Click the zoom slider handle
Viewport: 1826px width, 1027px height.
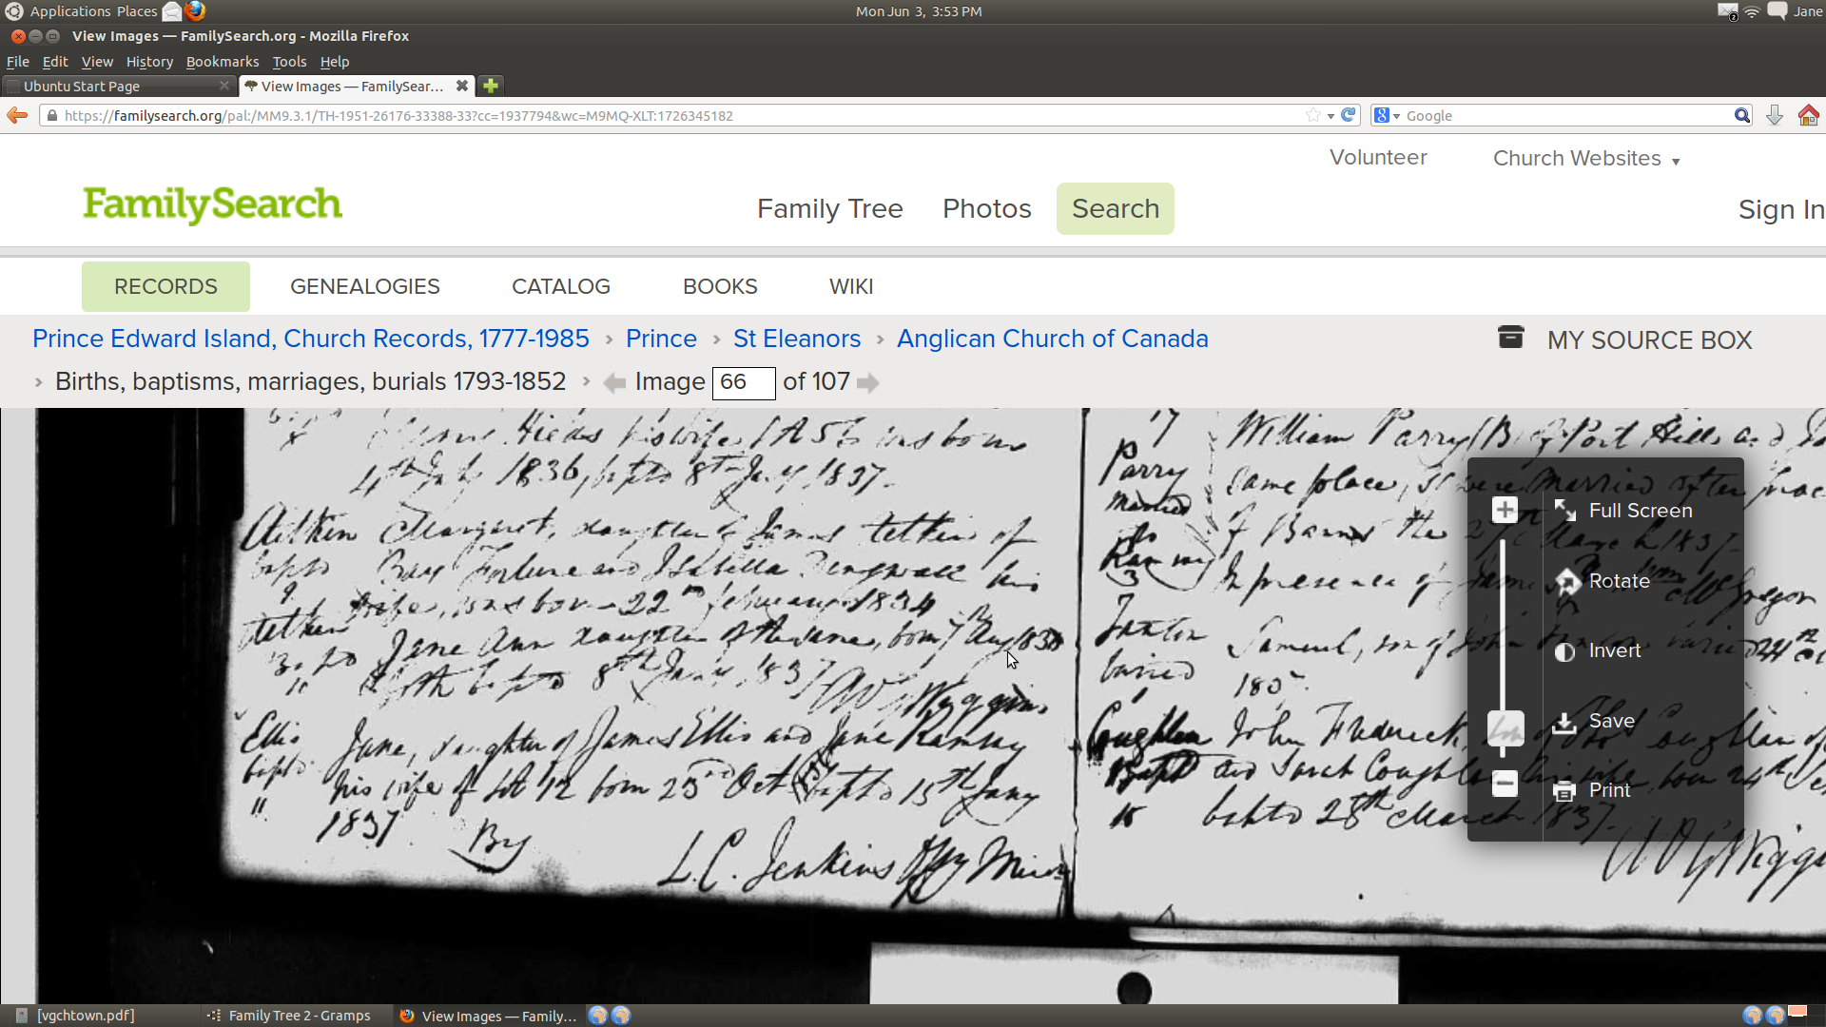pos(1505,729)
